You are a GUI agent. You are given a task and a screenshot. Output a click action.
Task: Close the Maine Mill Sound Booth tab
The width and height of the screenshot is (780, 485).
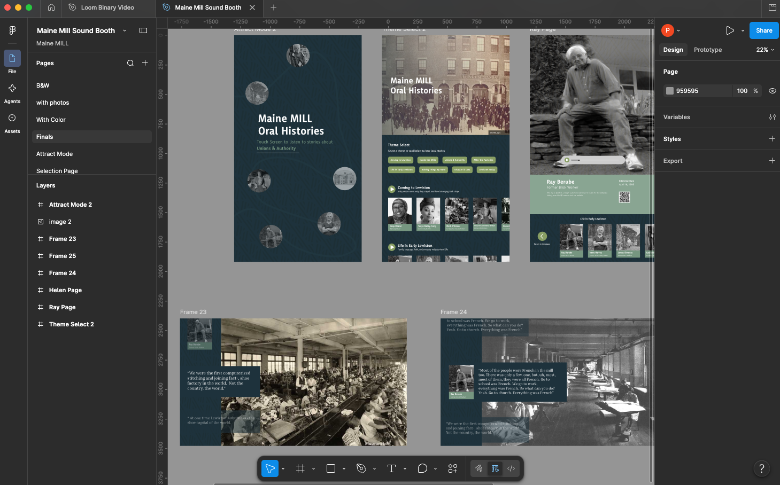pos(252,7)
